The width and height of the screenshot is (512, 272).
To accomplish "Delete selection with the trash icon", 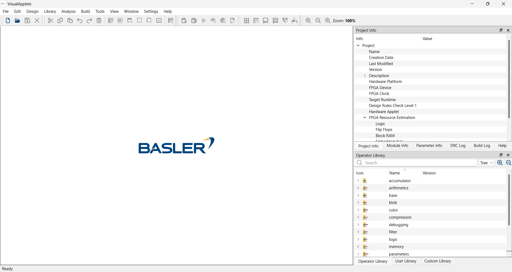I will [99, 21].
